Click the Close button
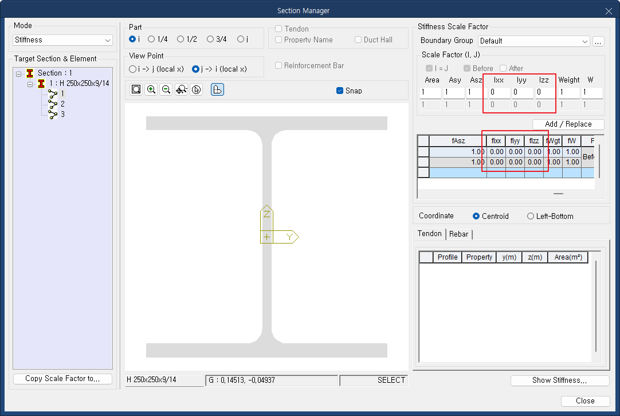This screenshot has height=416, width=620. (585, 401)
